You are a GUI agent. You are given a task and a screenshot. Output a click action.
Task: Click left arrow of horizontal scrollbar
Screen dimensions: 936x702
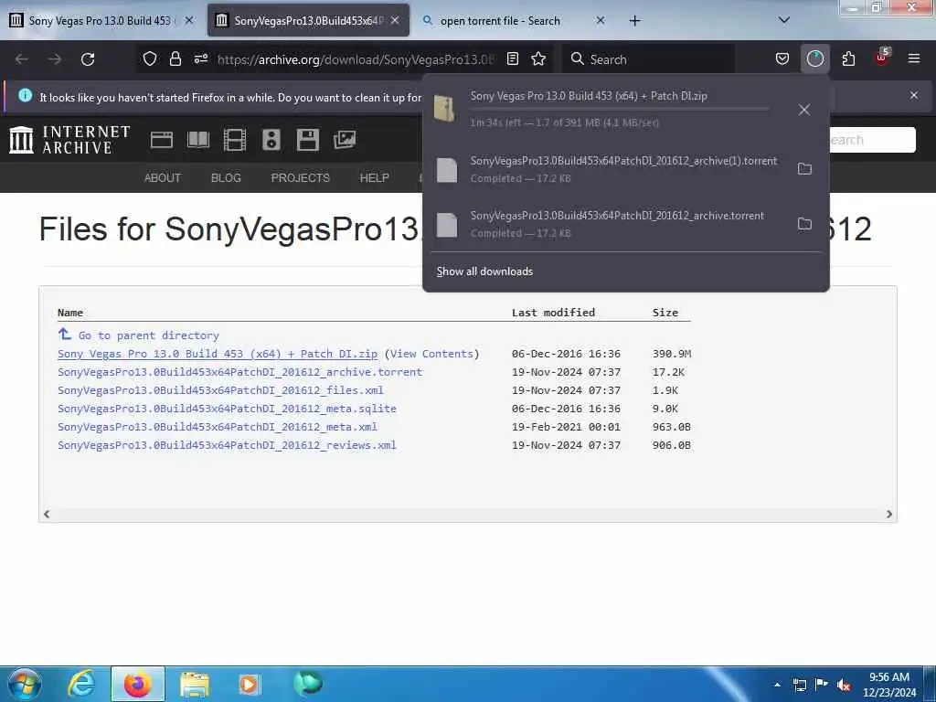(47, 514)
